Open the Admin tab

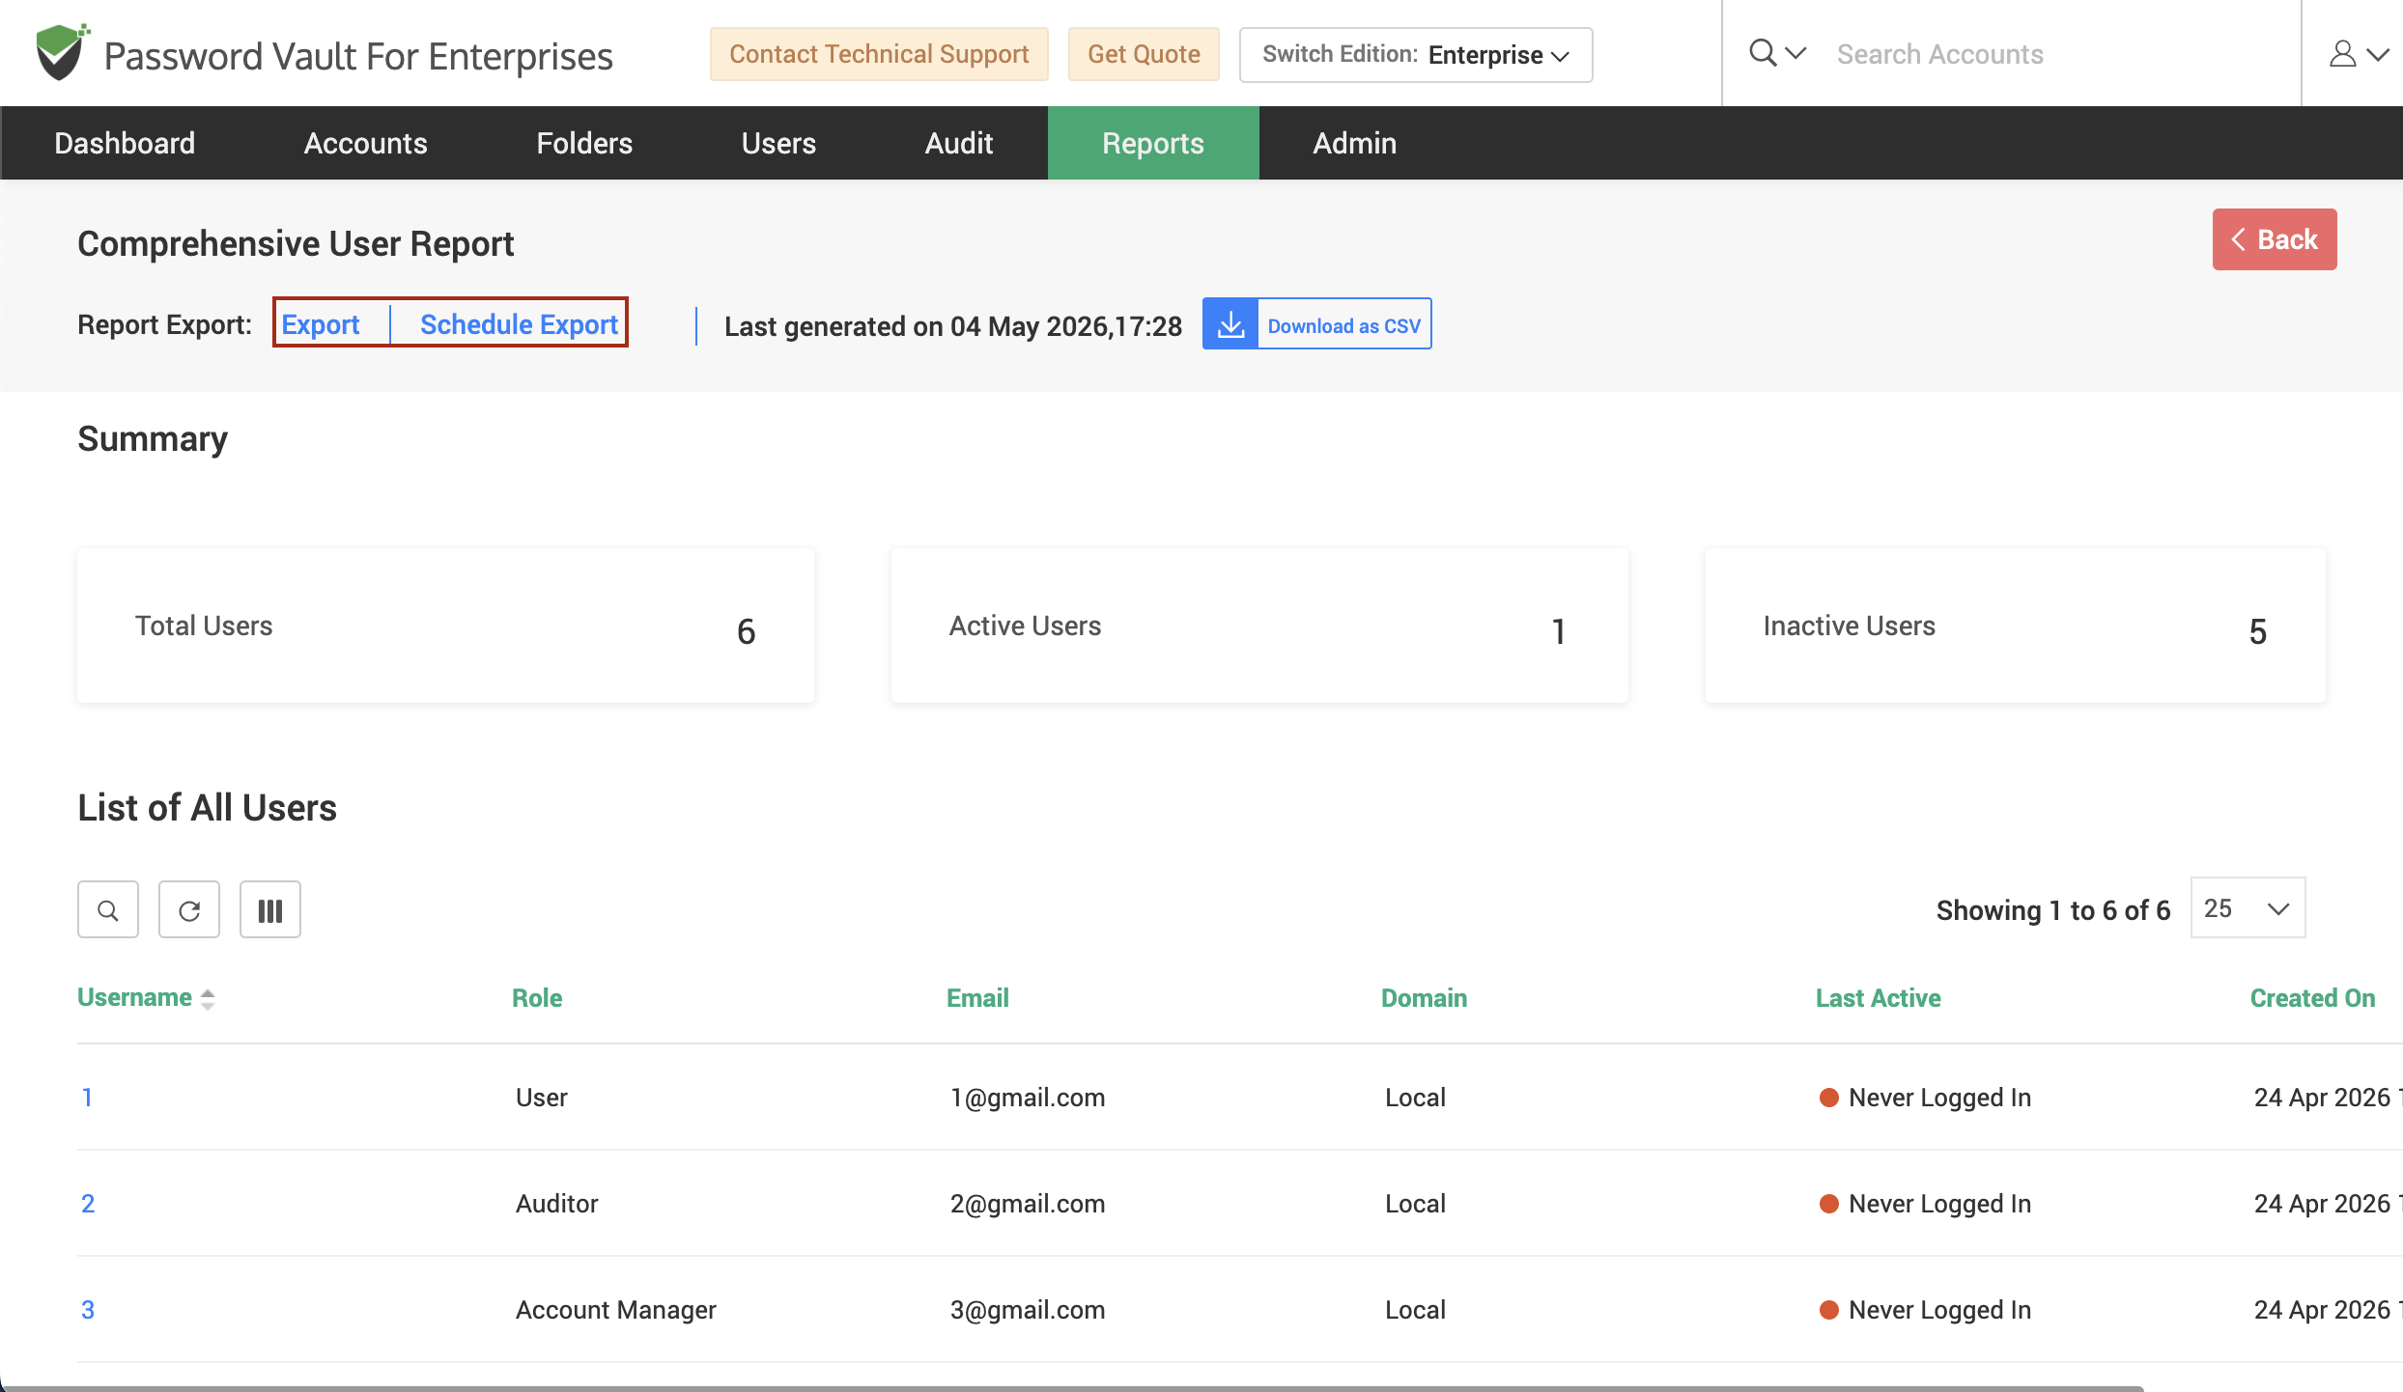[x=1354, y=143]
